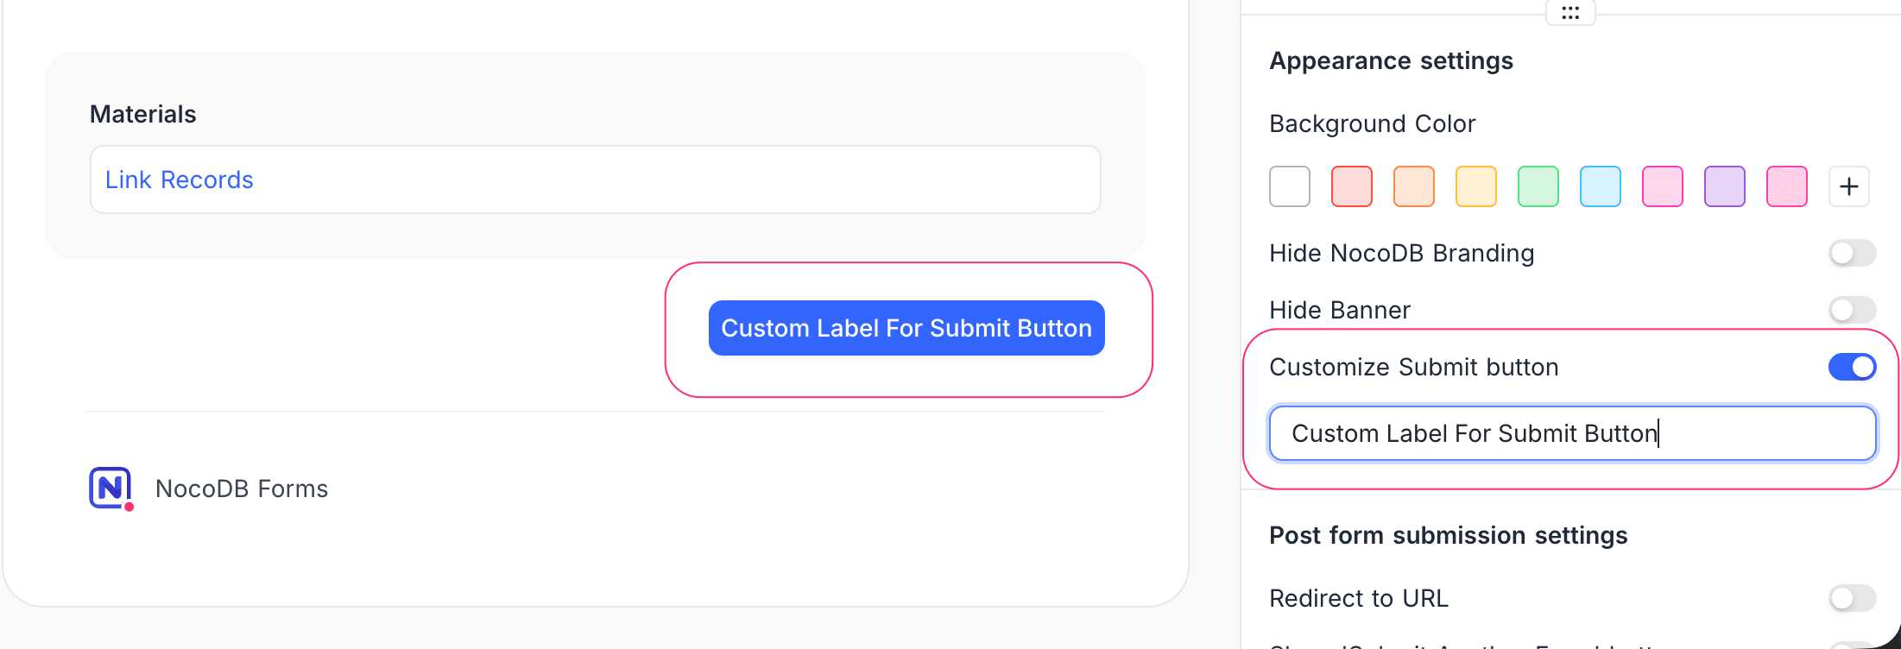The height and width of the screenshot is (649, 1901).
Task: Choose the cyan background color swatch
Action: (x=1600, y=186)
